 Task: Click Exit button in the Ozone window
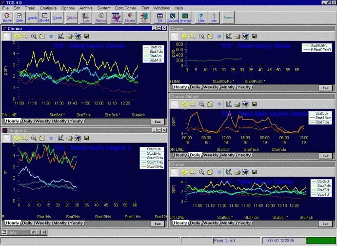[x=325, y=88]
